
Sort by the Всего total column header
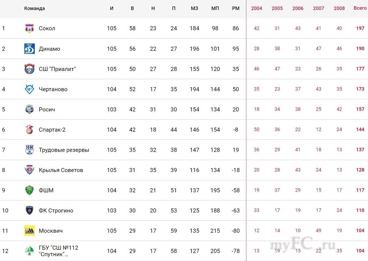360,8
